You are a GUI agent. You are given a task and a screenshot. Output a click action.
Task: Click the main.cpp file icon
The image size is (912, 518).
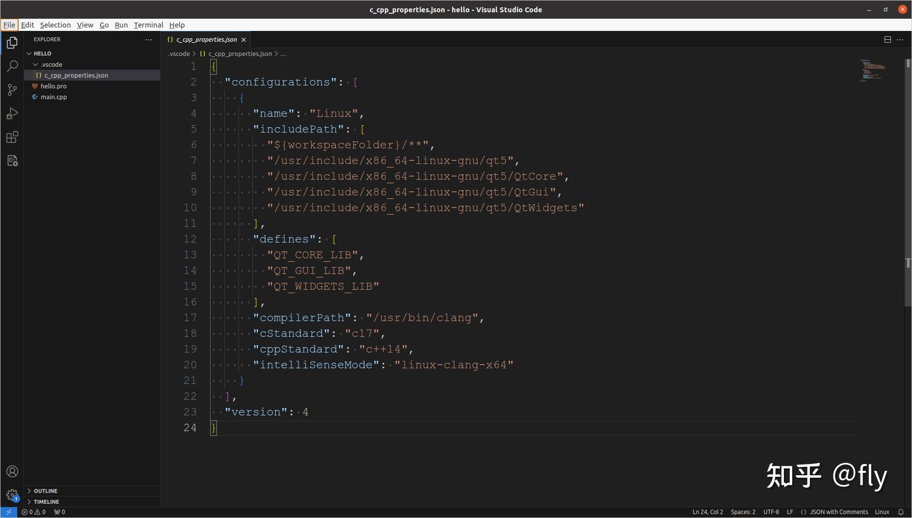point(35,97)
